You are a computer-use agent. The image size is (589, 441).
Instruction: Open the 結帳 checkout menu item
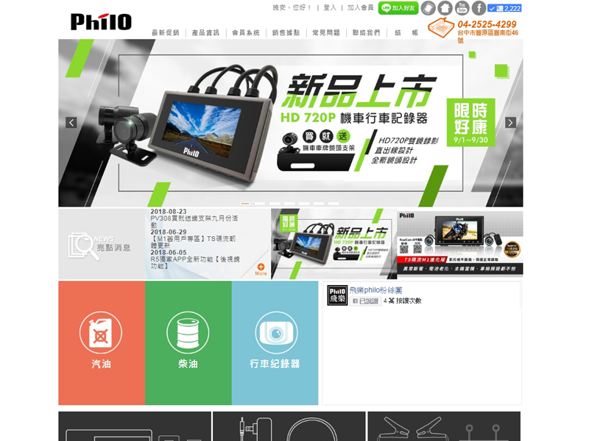pyautogui.click(x=406, y=32)
